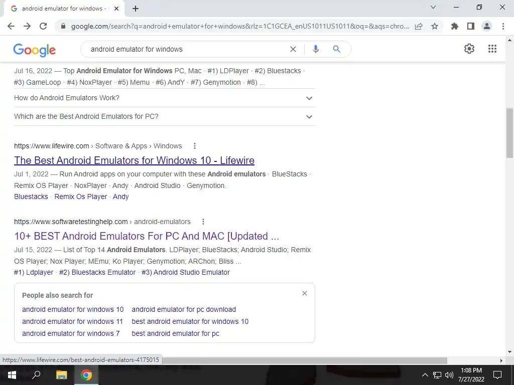Open the #3) Android Studio Emulator sitelink
Screen dimensions: 514x385
[x=186, y=272]
